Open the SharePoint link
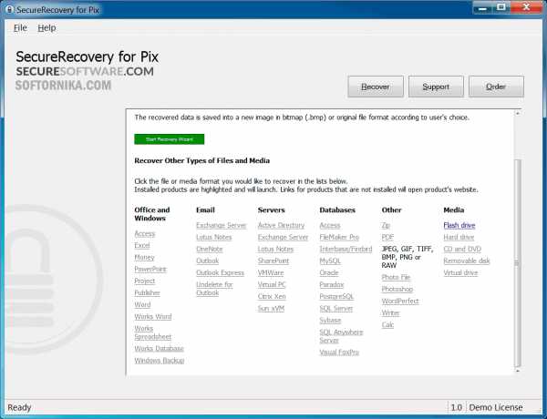547x419 pixels. pyautogui.click(x=273, y=261)
